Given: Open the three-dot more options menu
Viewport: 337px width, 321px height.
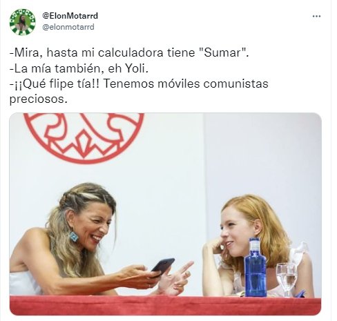Looking at the screenshot, I should pyautogui.click(x=316, y=16).
